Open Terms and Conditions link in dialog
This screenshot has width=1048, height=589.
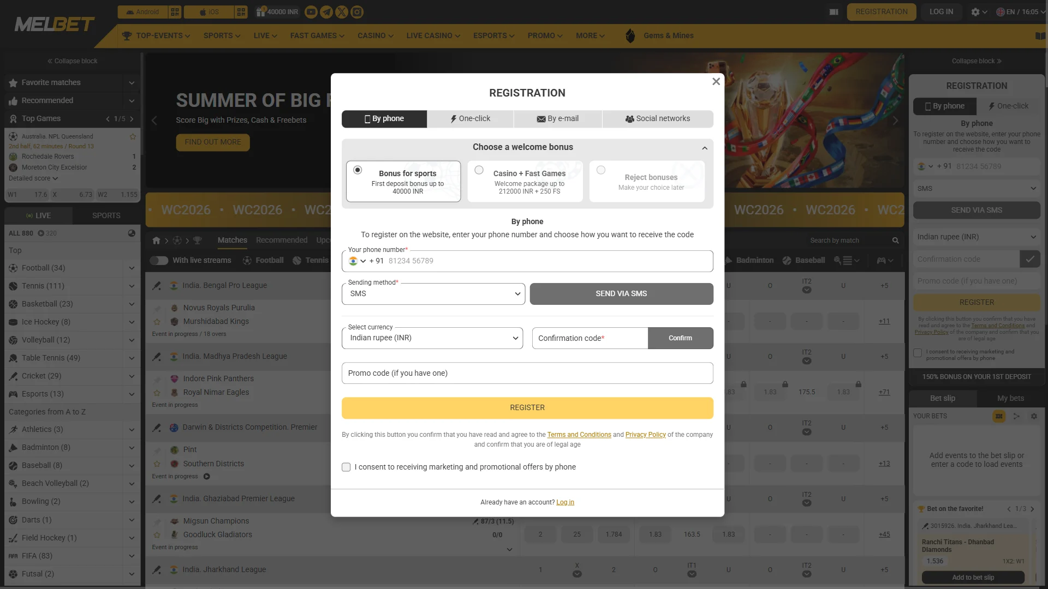pos(579,435)
